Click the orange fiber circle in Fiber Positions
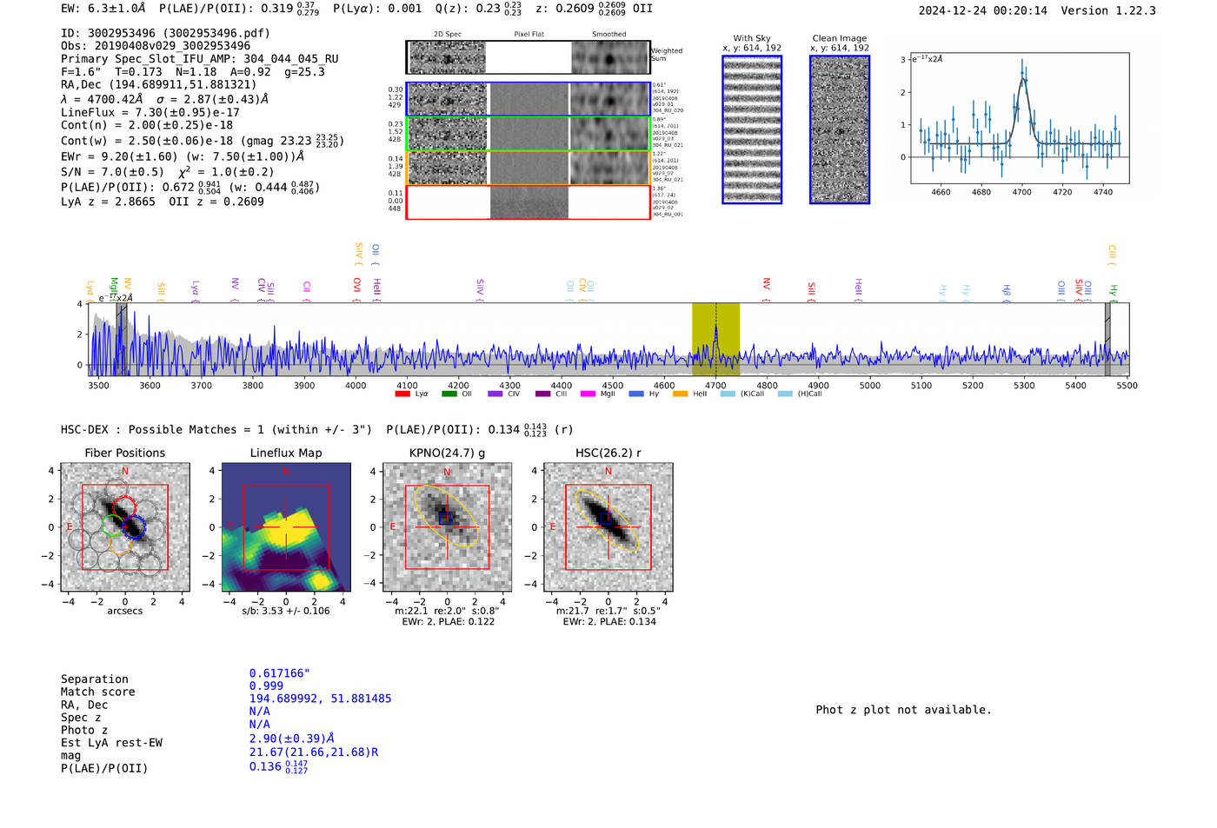This screenshot has width=1217, height=828. tap(120, 545)
